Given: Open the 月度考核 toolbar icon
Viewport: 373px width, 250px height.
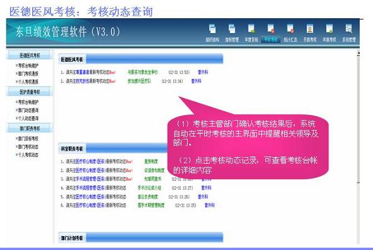Looking at the screenshot, I should [310, 33].
